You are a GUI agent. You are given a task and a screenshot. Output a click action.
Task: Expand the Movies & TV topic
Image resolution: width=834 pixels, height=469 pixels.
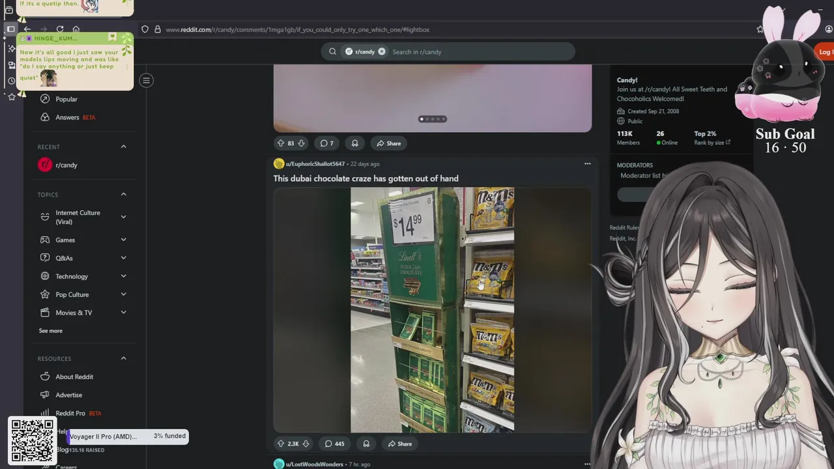point(123,313)
